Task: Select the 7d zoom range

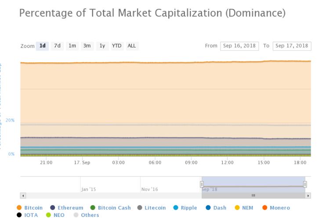Action: (x=57, y=46)
